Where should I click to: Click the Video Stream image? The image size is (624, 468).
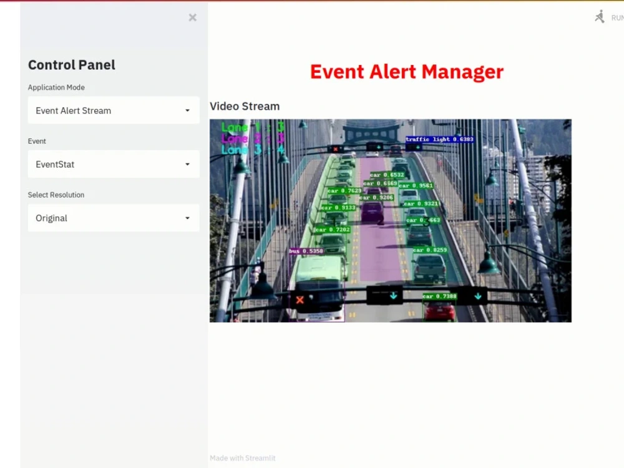(x=391, y=220)
